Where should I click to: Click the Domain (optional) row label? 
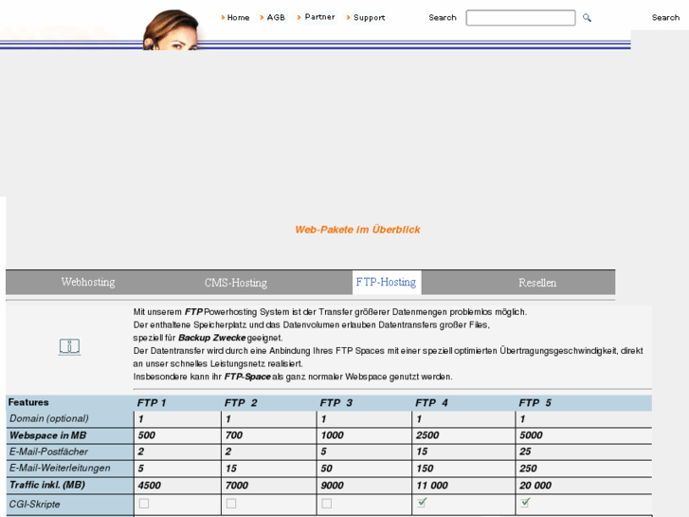49,418
